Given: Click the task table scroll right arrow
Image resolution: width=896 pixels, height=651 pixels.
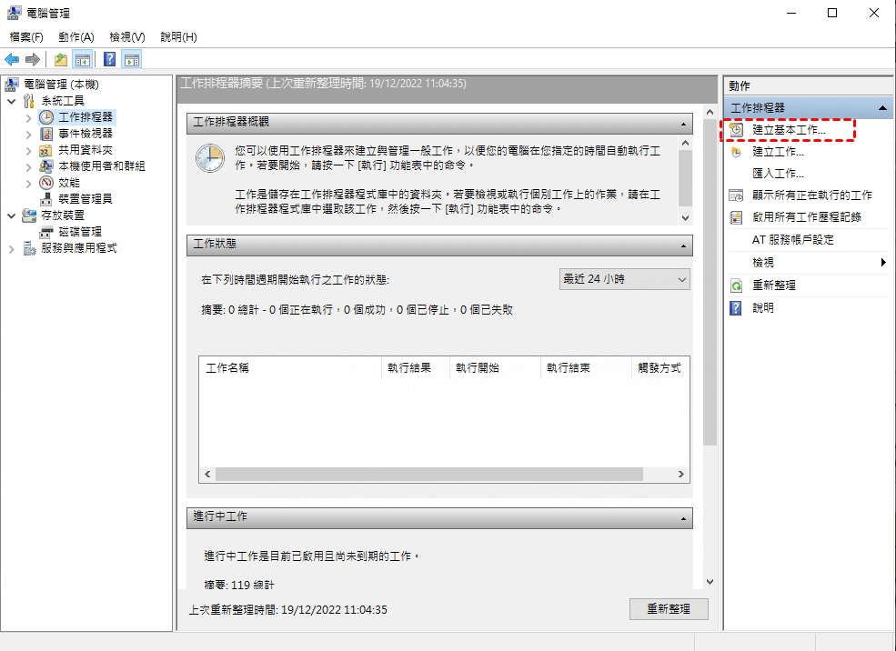Looking at the screenshot, I should point(681,474).
